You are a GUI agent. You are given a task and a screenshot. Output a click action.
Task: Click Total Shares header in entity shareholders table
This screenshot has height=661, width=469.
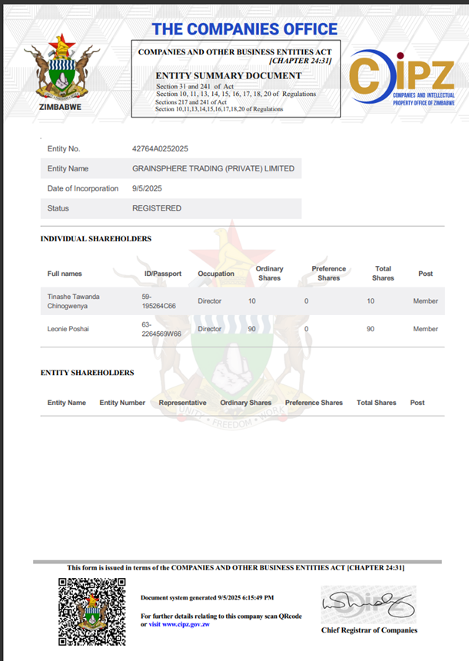click(x=377, y=403)
